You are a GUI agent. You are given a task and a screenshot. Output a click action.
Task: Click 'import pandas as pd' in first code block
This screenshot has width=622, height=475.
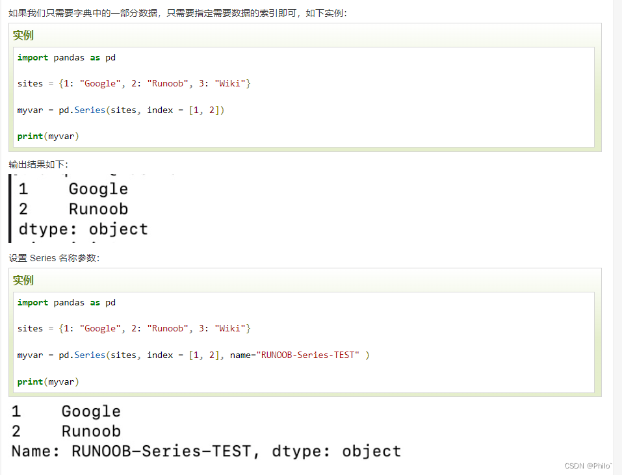point(67,57)
